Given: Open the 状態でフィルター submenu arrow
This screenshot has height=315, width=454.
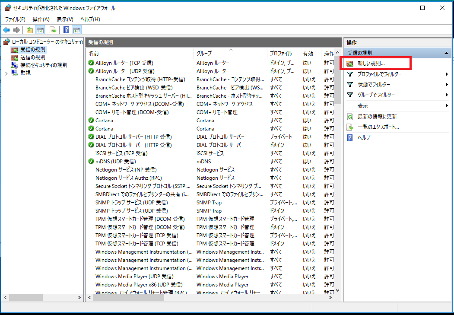Looking at the screenshot, I should coord(447,85).
